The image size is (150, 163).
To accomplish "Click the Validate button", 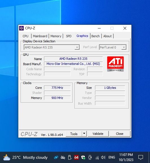I will [x=98, y=134].
